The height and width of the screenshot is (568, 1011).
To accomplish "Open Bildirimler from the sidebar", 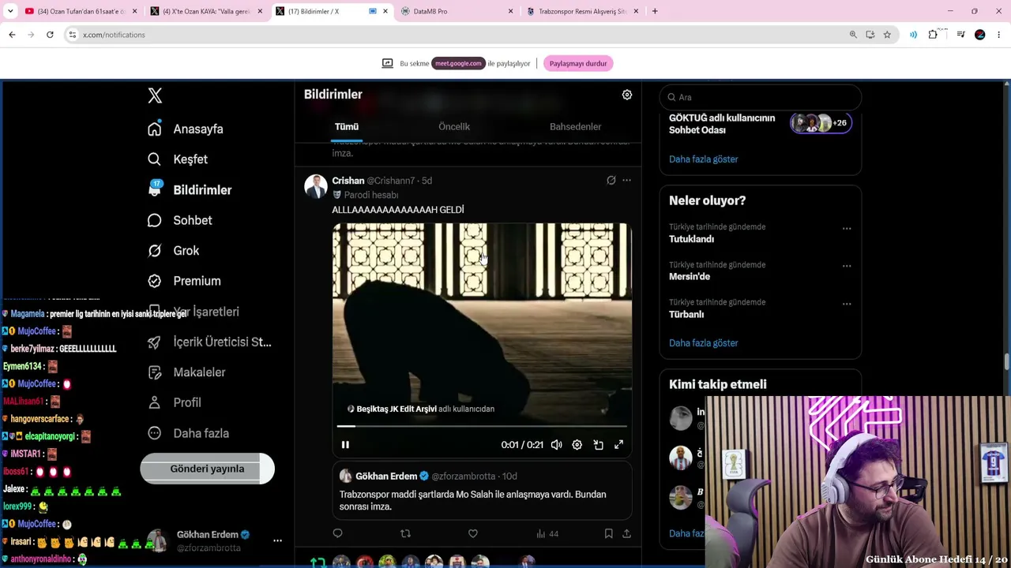I will coord(190,190).
